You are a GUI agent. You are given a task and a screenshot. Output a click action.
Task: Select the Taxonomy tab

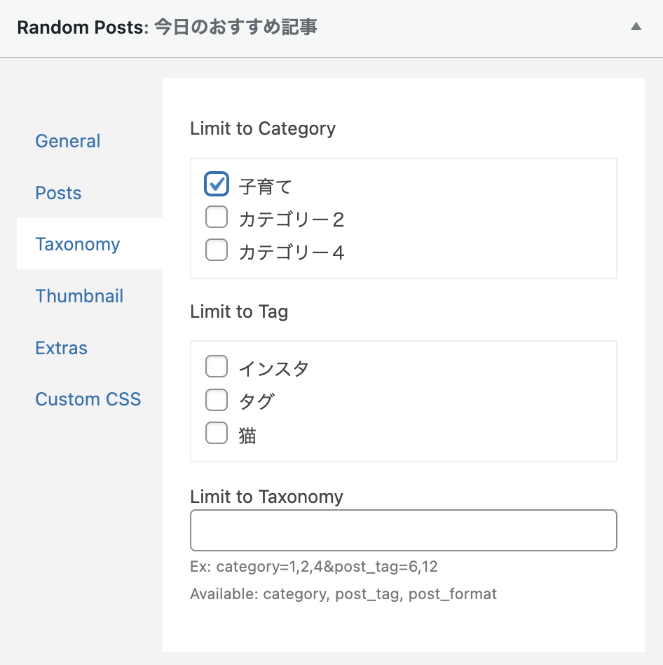click(77, 244)
